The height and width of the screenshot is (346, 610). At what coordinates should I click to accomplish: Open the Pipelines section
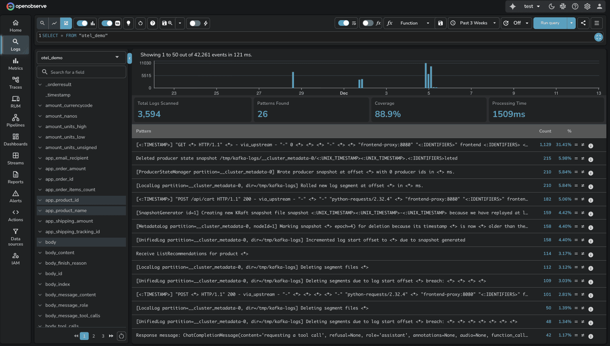[x=15, y=121]
